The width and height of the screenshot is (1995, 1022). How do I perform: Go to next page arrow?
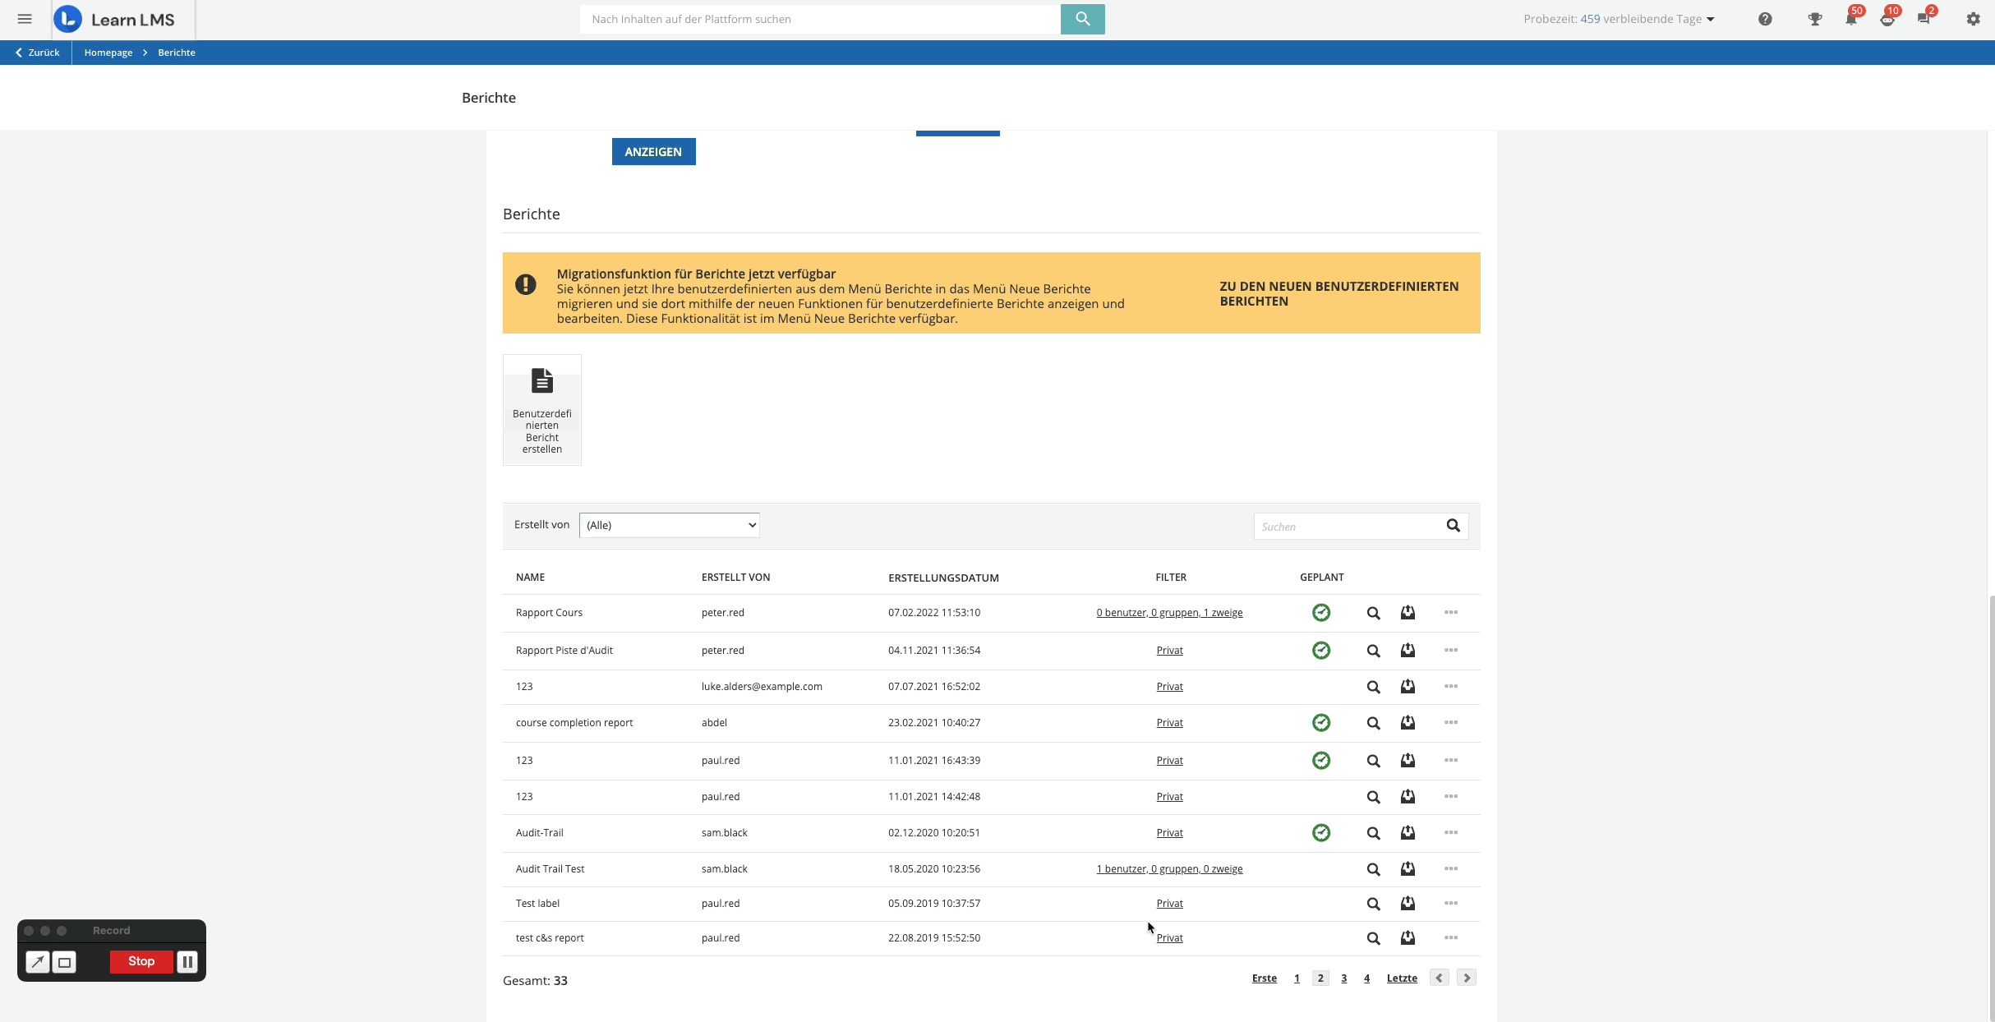point(1467,978)
